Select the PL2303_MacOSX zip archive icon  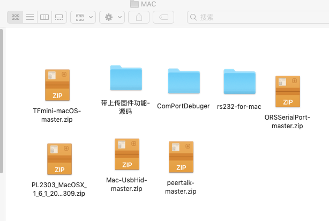[59, 159]
